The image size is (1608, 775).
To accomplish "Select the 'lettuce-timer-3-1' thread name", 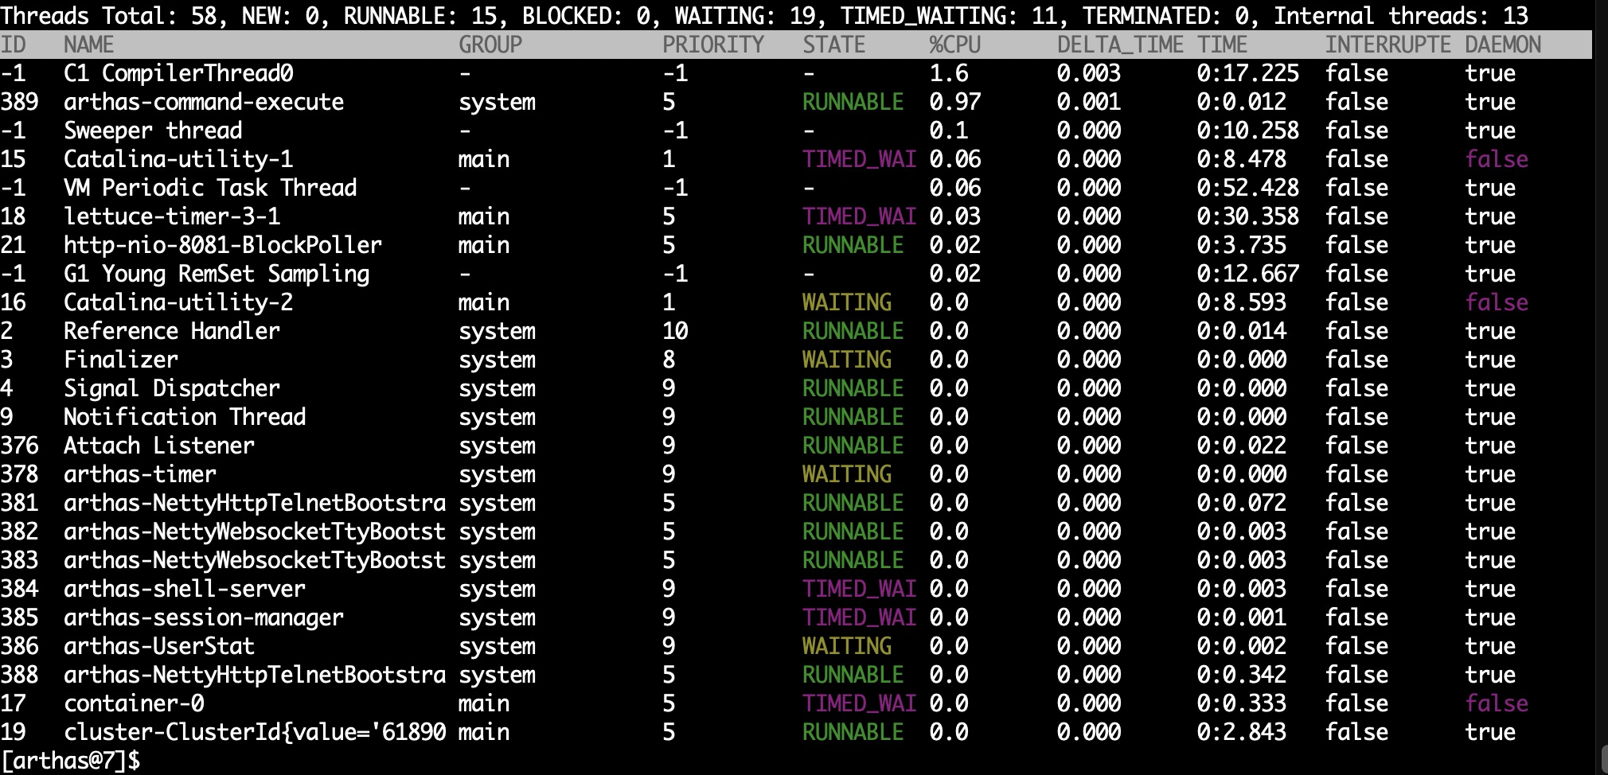I will (x=172, y=216).
